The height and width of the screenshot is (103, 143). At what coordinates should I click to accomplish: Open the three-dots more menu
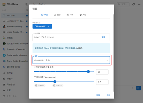coord(139,4)
